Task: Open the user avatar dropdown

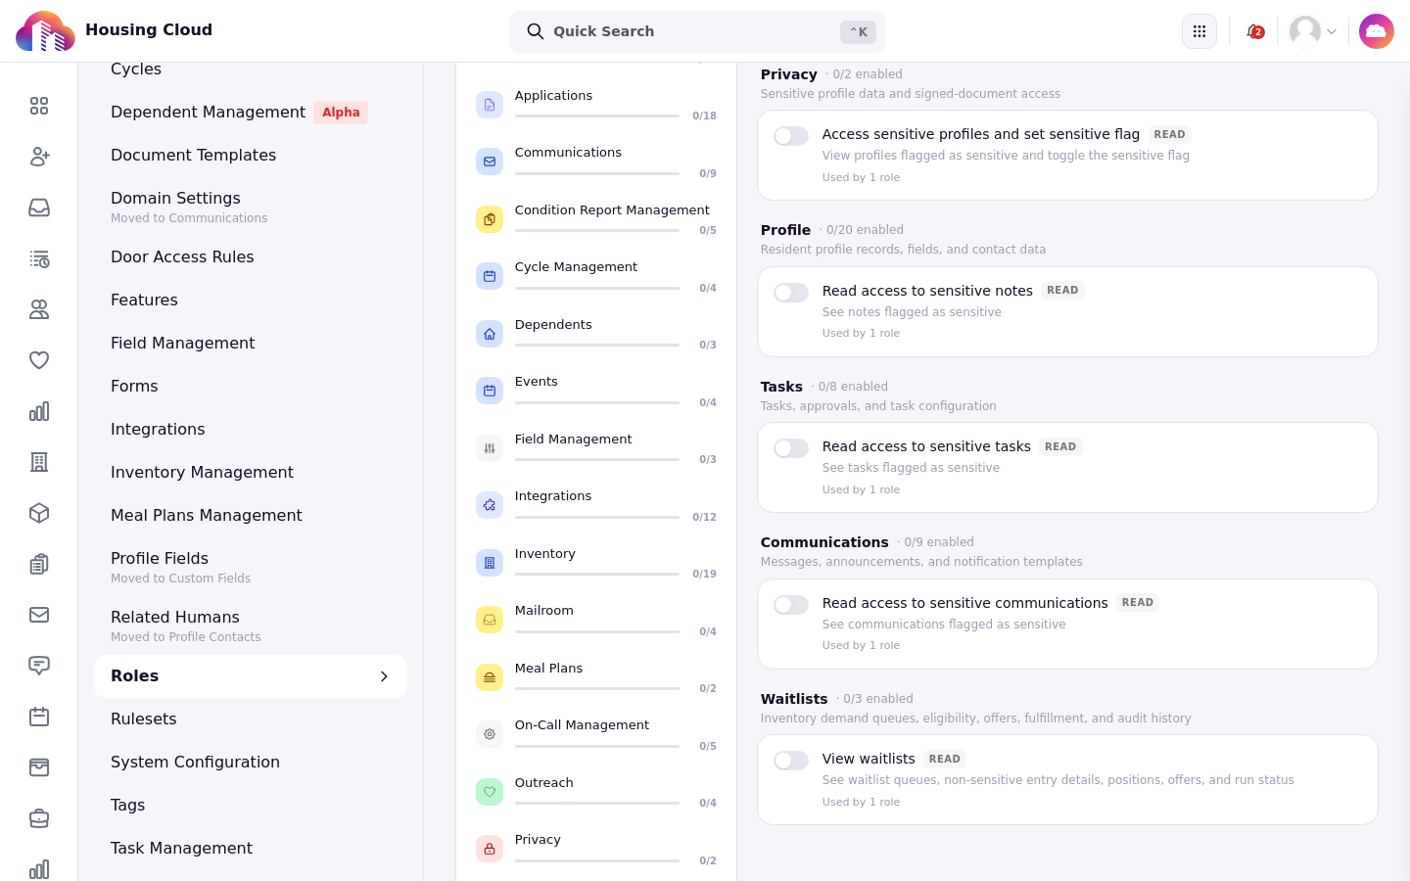Action: [x=1313, y=31]
